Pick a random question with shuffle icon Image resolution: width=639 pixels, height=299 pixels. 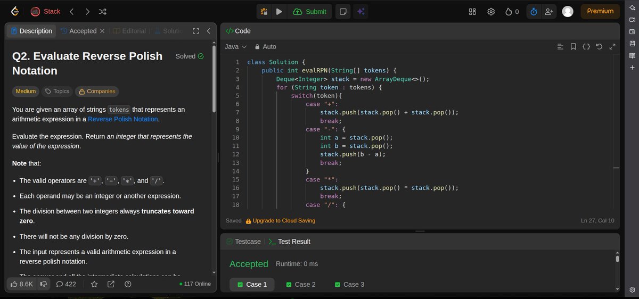pos(103,11)
